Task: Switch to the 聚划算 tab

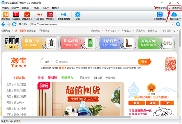Action: (x=53, y=78)
